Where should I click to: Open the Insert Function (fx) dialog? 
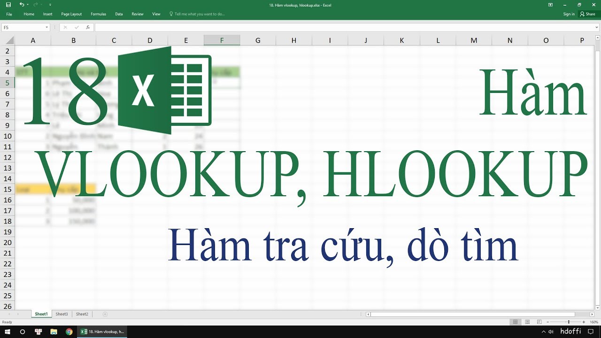pyautogui.click(x=88, y=27)
